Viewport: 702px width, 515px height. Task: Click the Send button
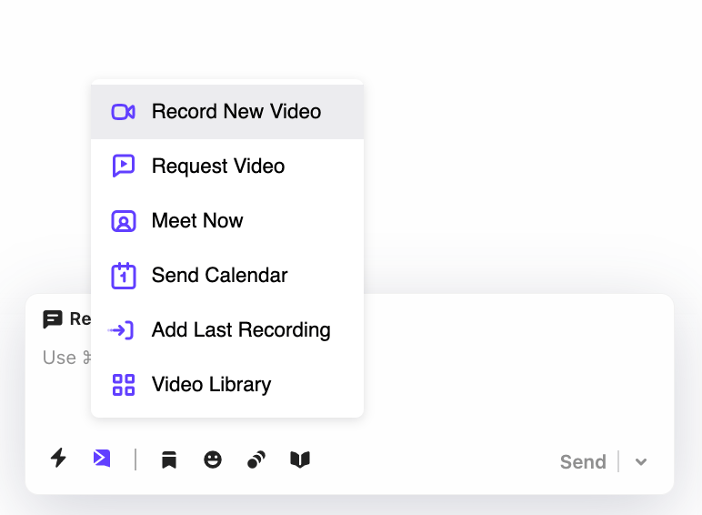(583, 461)
